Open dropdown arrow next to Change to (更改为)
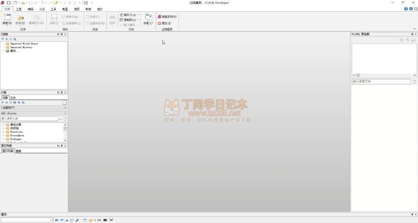The width and height of the screenshot is (418, 223). (x=138, y=15)
